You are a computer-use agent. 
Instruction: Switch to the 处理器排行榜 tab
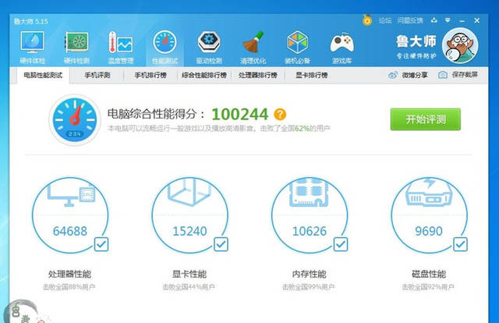click(x=258, y=75)
